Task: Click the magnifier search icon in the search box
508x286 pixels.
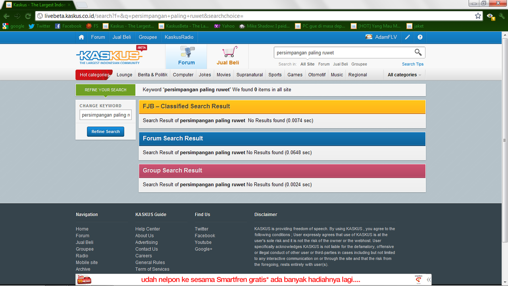Action: [418, 52]
